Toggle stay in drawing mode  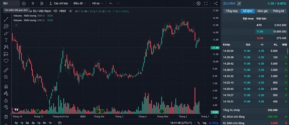coord(6,93)
